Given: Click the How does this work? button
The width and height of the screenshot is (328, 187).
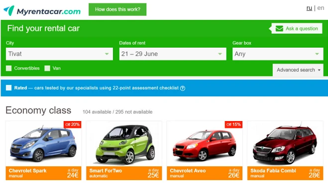Looking at the screenshot, I should pyautogui.click(x=117, y=9).
